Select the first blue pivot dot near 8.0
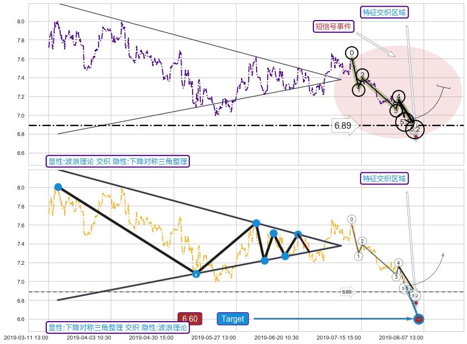This screenshot has width=467, height=344. point(58,187)
